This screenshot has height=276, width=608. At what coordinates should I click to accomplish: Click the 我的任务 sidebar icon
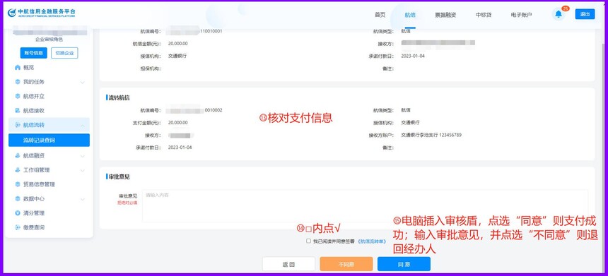coord(18,82)
